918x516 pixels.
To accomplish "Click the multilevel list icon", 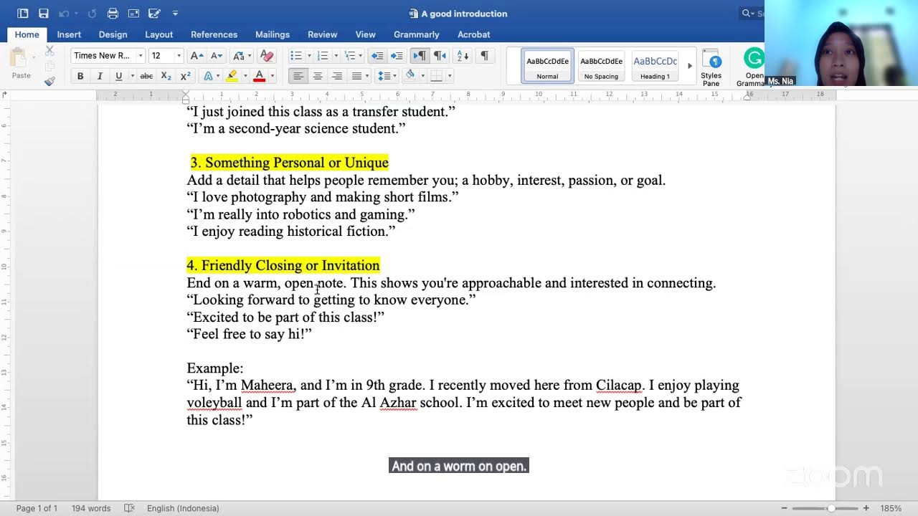I will [349, 55].
